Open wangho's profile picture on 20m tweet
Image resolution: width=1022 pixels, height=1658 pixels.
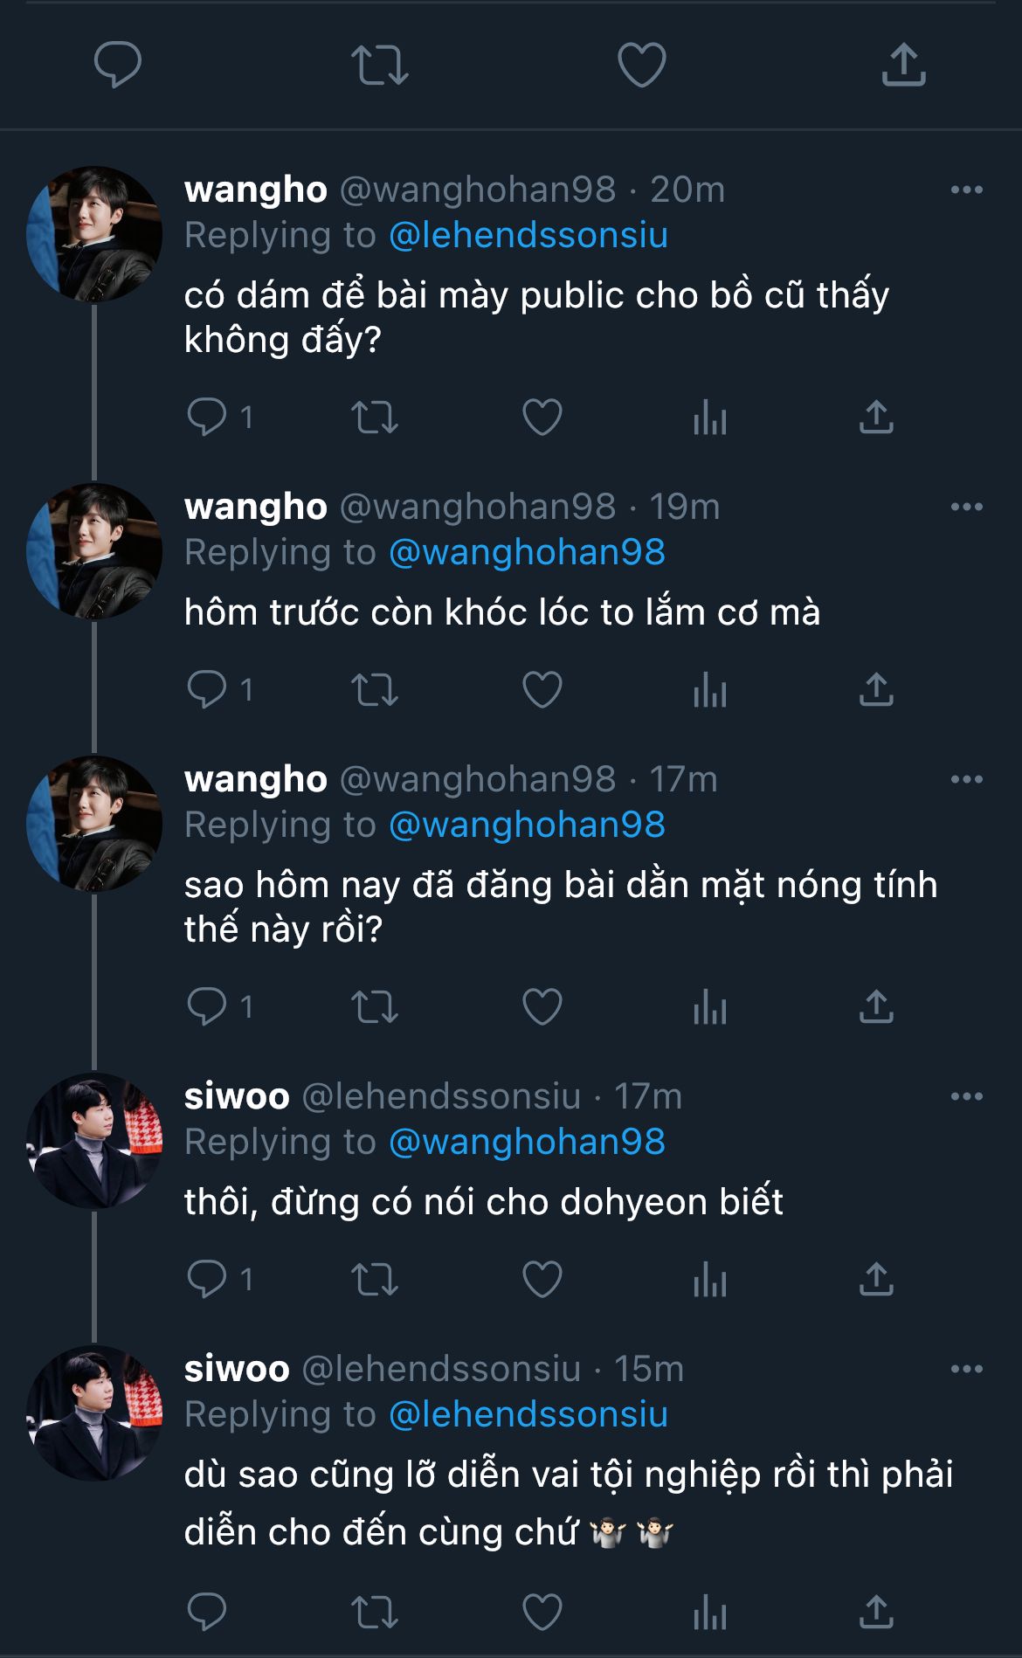[x=94, y=234]
